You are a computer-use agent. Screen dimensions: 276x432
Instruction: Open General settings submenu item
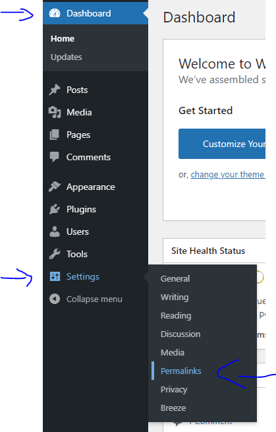coord(175,278)
